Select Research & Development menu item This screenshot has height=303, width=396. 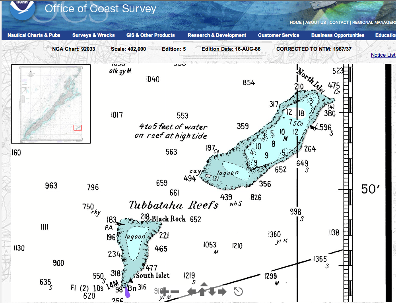click(x=217, y=35)
